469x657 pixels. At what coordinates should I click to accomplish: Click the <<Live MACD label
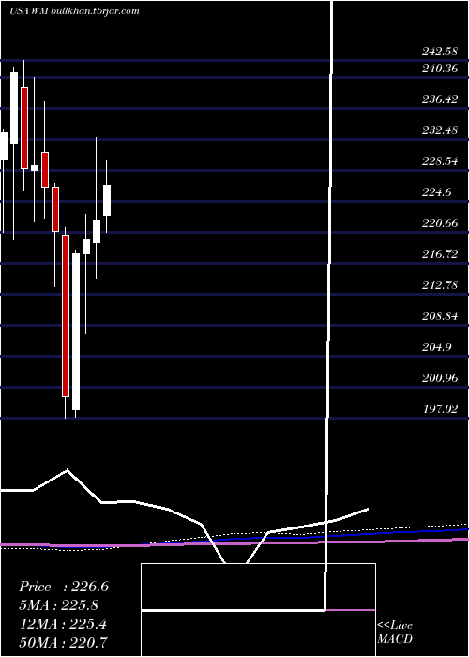point(395,633)
